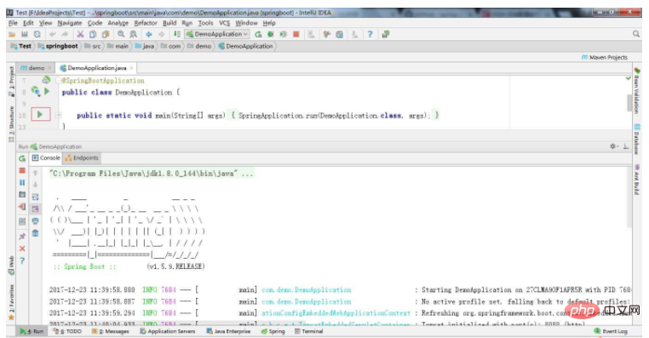Open the File menu
This screenshot has height=338, width=649.
pos(14,23)
